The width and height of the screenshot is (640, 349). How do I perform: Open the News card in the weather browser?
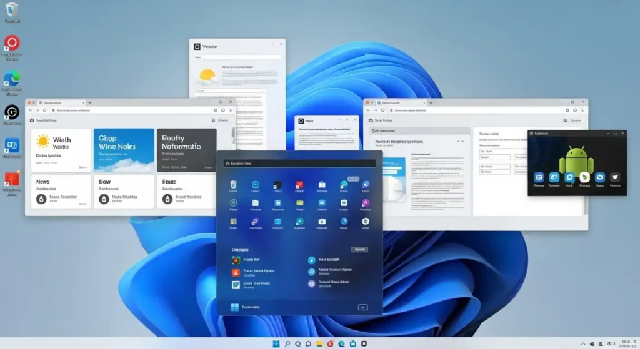[x=61, y=192]
